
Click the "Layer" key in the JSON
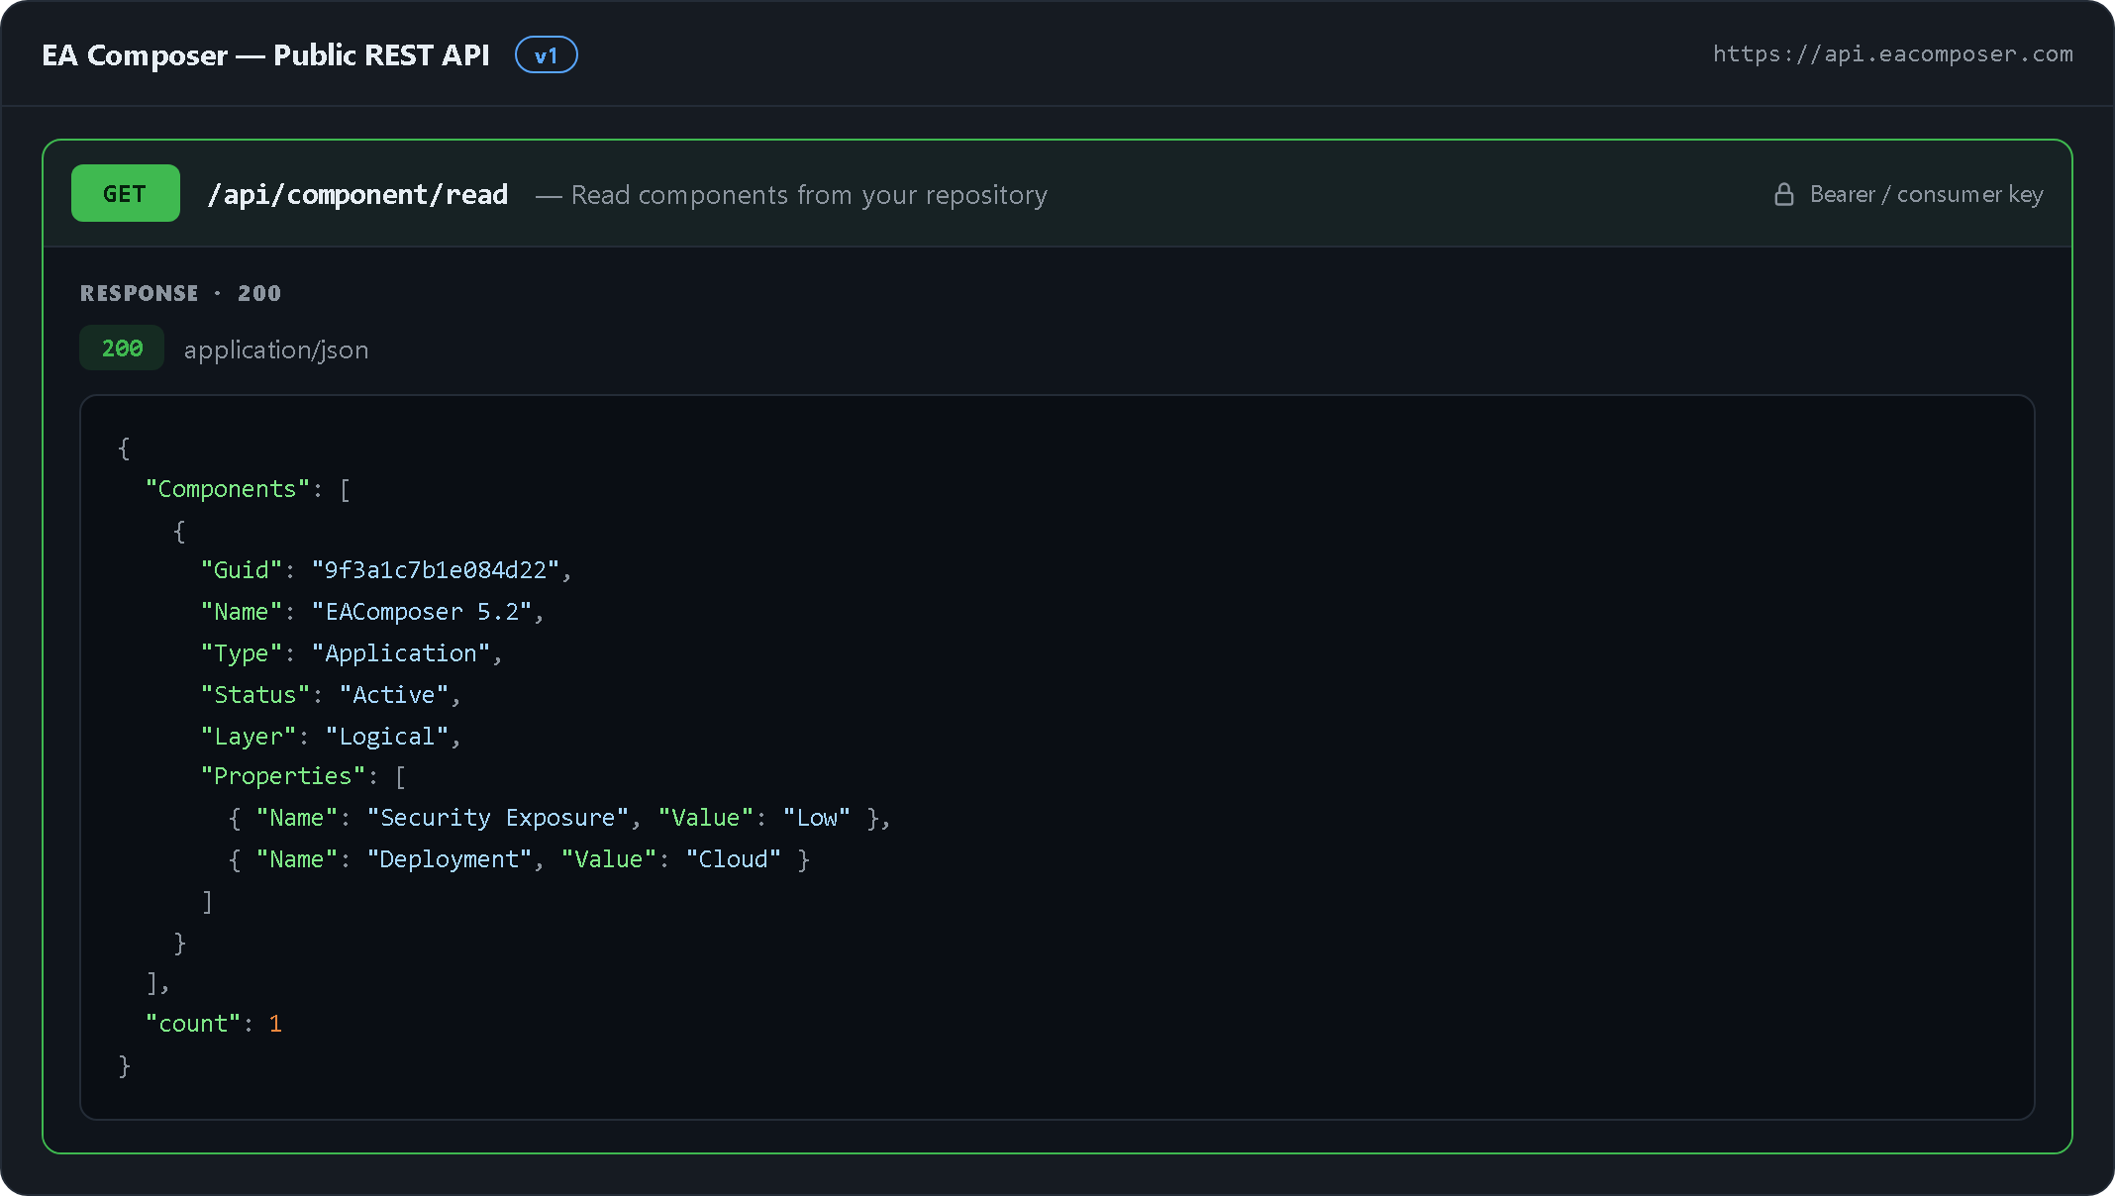click(x=249, y=737)
